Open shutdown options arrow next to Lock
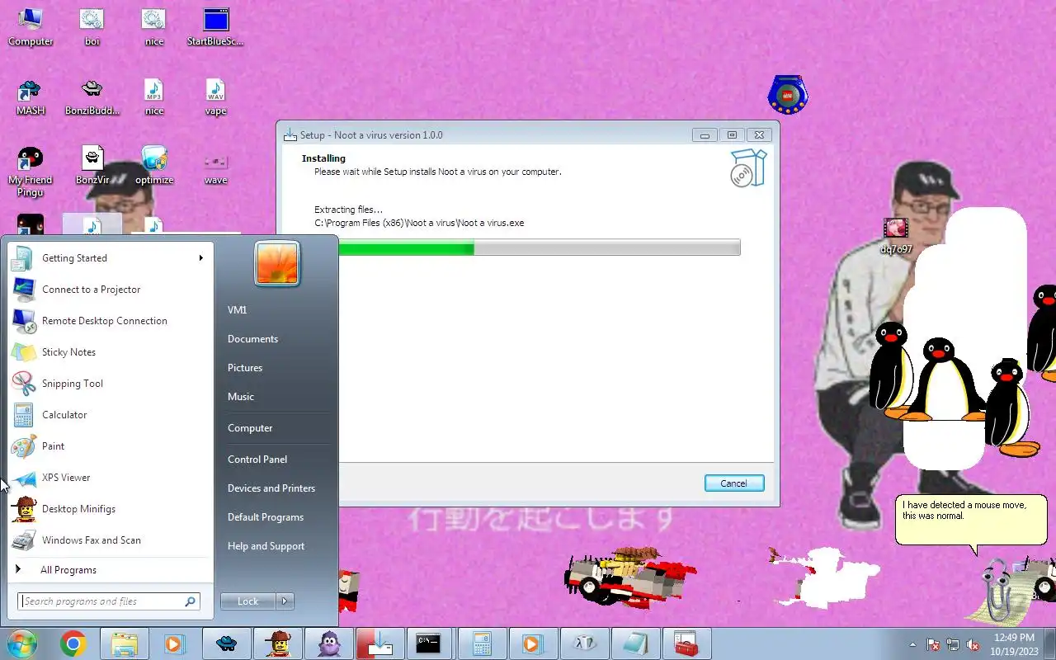The image size is (1056, 660). pos(285,601)
